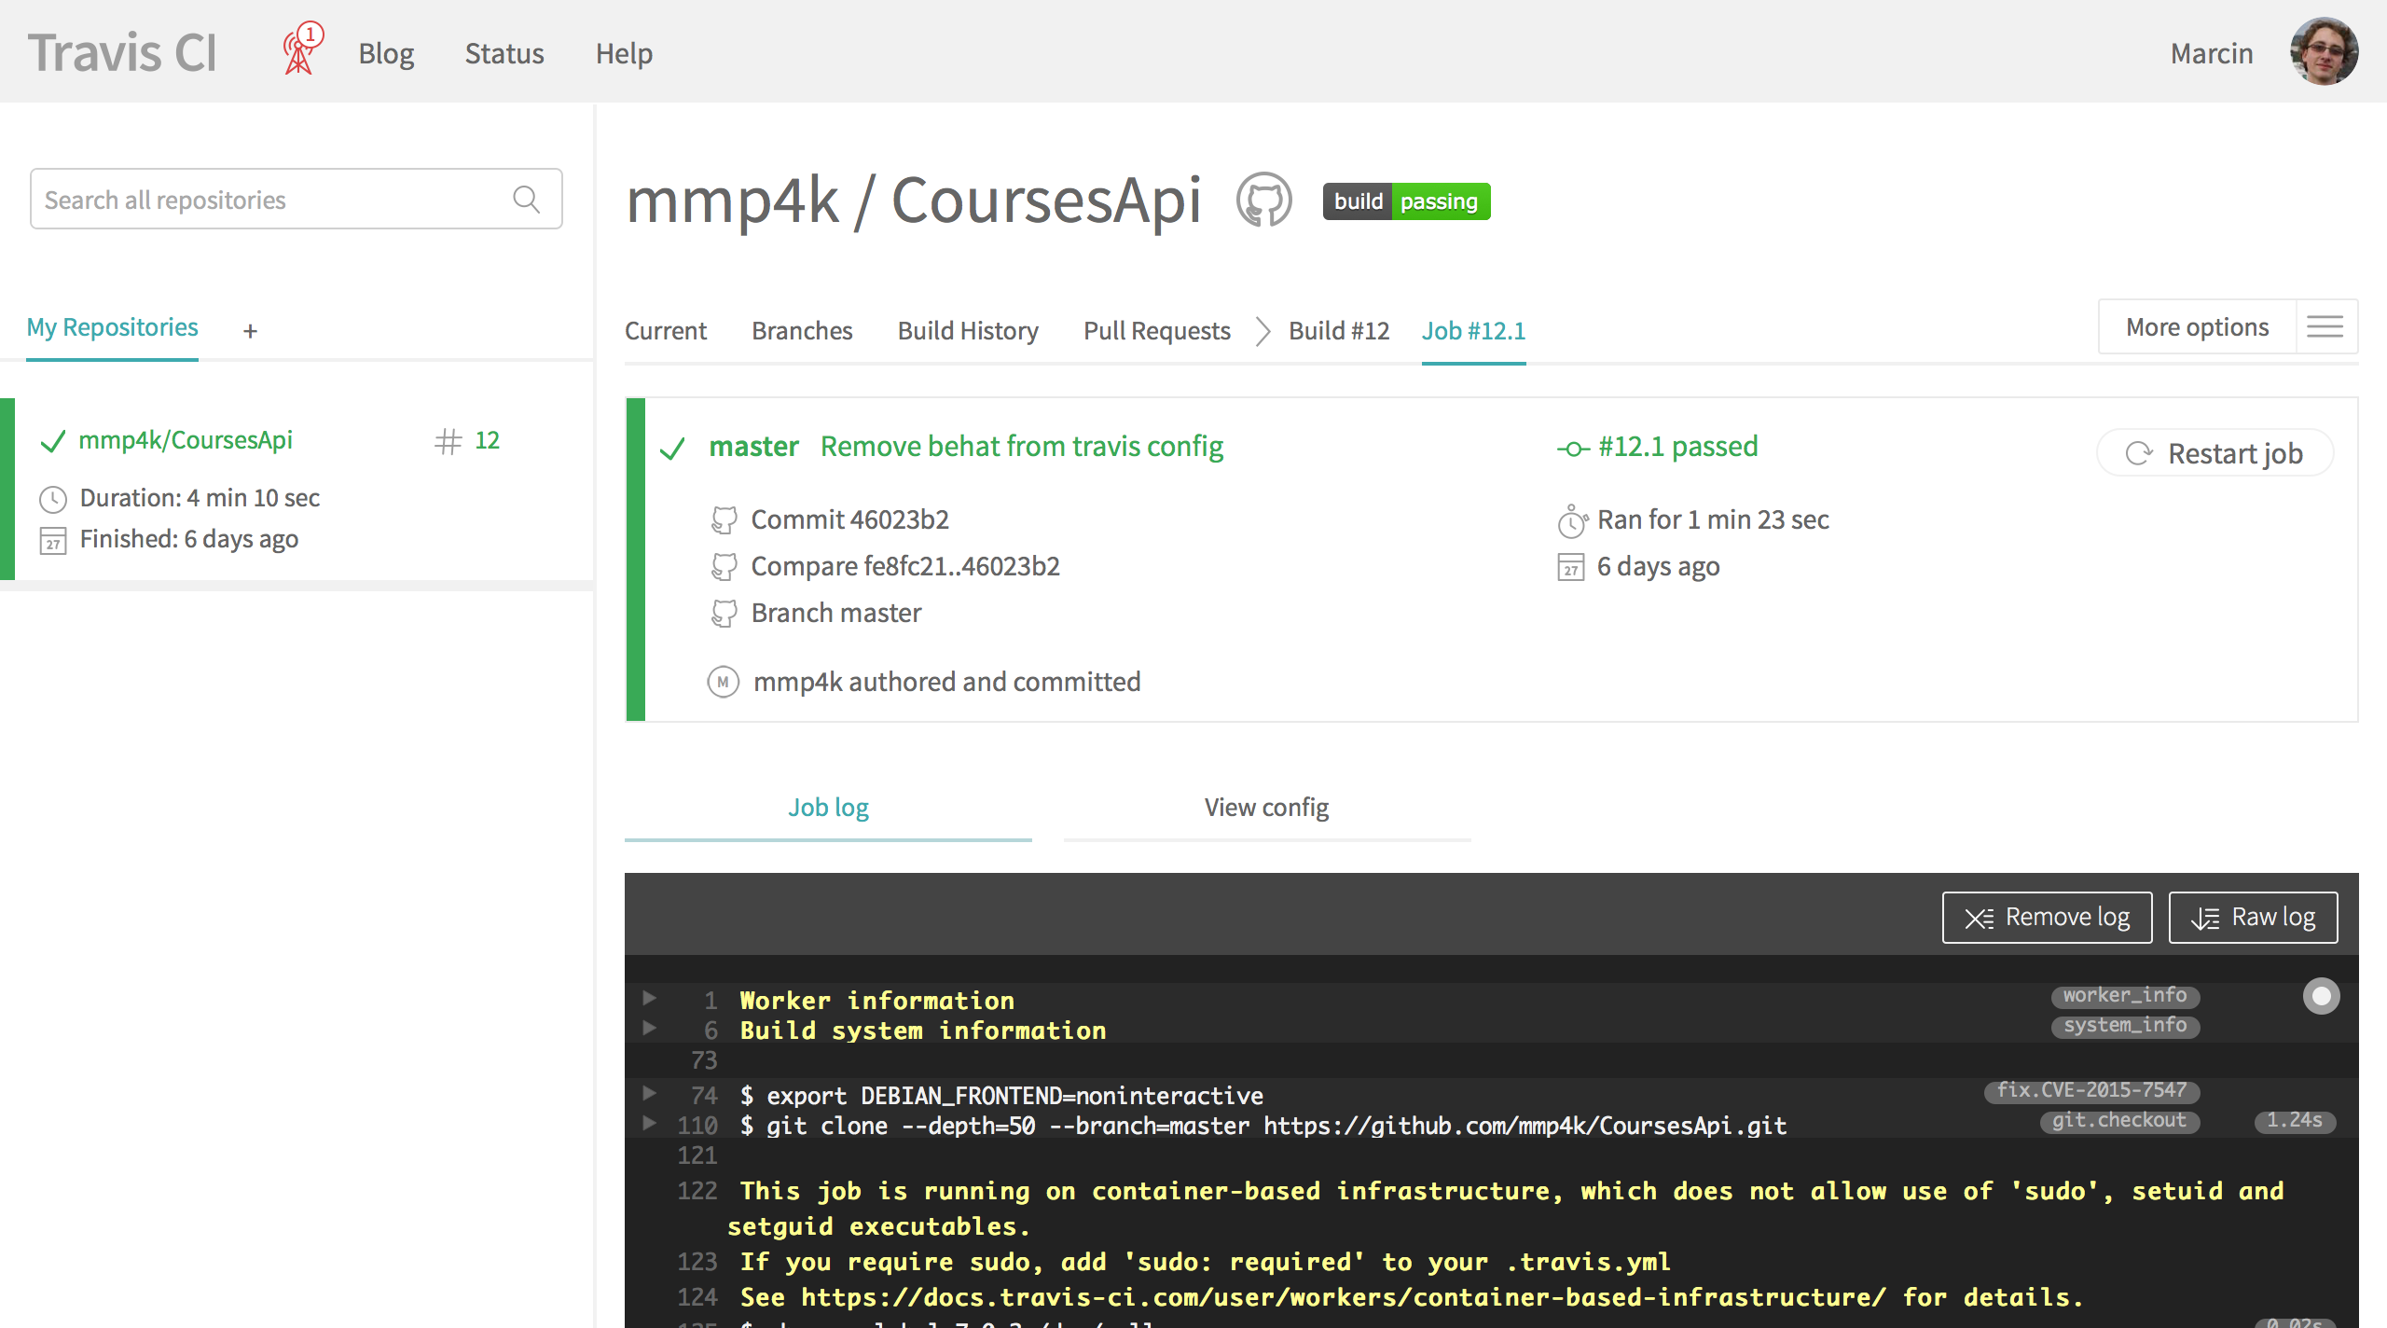Open the Commit 46023b2 link

(849, 519)
